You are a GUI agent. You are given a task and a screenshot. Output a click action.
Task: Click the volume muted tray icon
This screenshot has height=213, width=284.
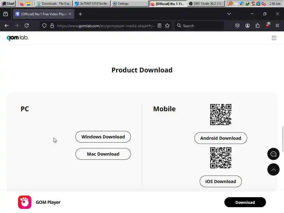pyautogui.click(x=263, y=4)
